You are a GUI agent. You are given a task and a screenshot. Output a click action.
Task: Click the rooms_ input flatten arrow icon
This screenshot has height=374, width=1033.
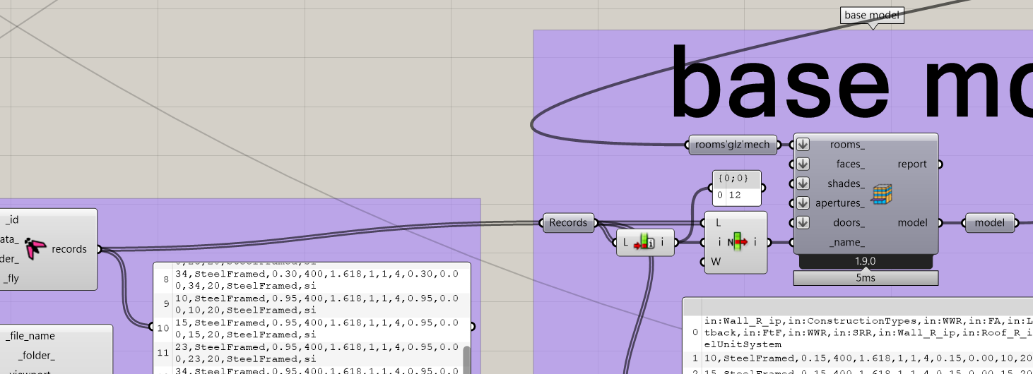click(802, 145)
